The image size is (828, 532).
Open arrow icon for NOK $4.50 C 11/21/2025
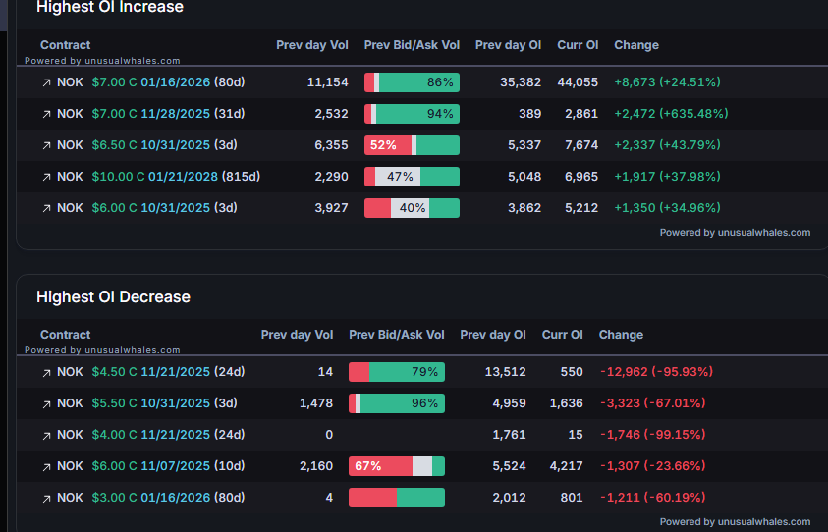coord(46,372)
